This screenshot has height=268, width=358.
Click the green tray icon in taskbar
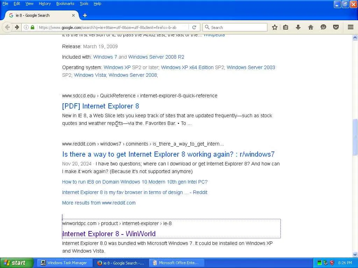[x=320, y=263]
